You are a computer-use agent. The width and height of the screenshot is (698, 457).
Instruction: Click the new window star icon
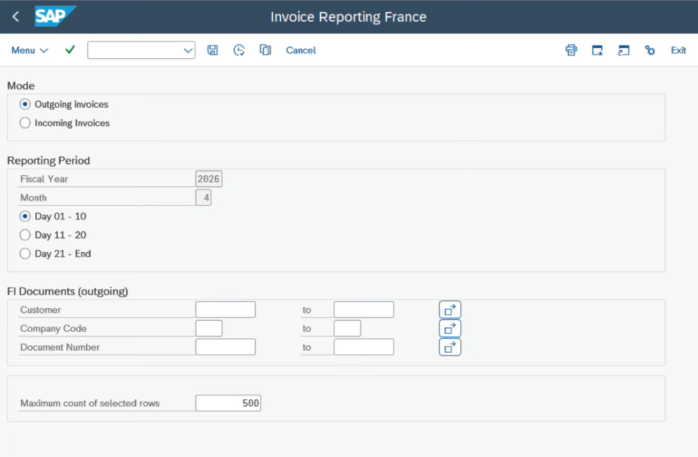point(598,50)
